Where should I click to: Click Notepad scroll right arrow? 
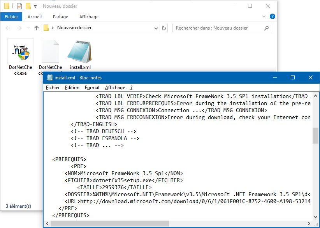(309, 223)
